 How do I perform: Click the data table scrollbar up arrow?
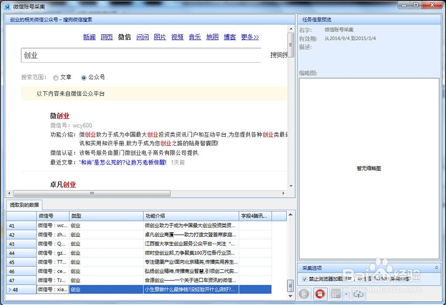point(290,215)
